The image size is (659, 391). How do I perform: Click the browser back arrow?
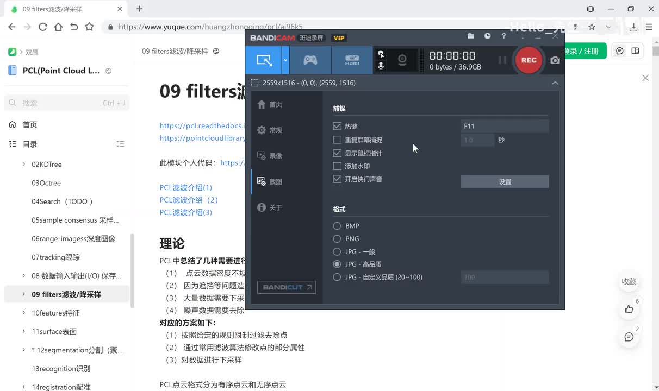point(12,27)
